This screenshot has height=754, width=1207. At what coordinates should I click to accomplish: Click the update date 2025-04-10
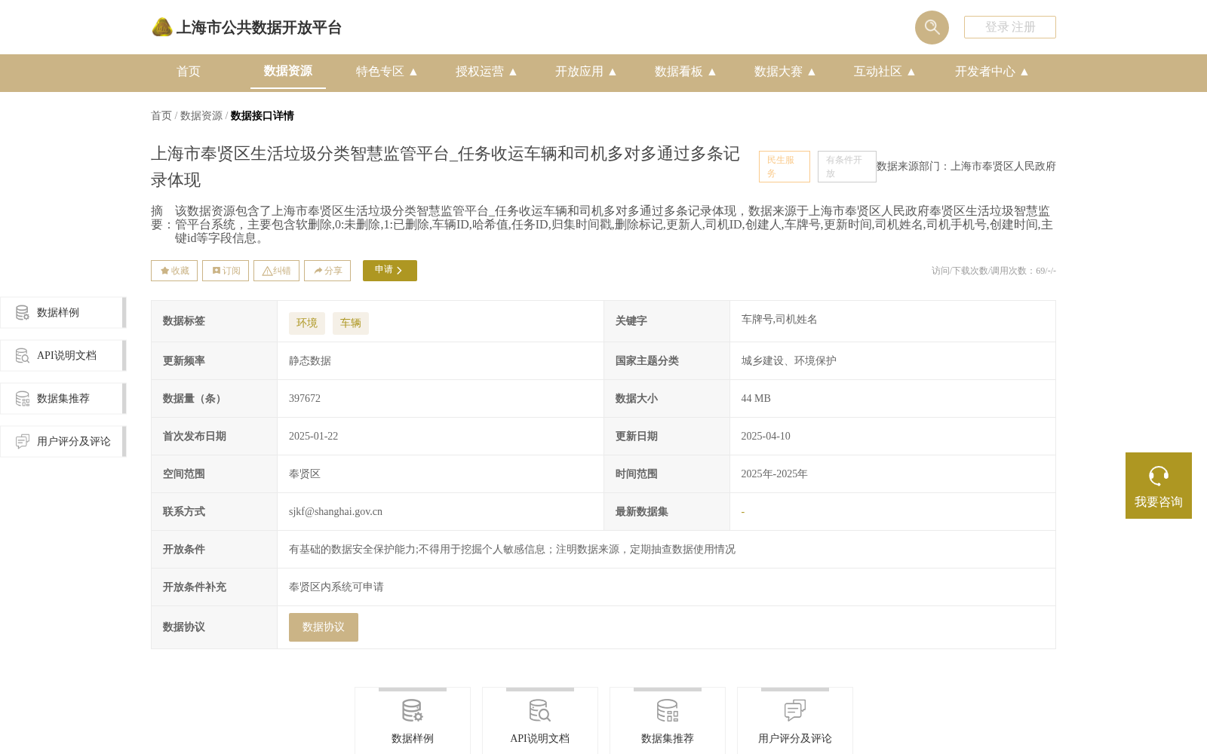point(766,436)
